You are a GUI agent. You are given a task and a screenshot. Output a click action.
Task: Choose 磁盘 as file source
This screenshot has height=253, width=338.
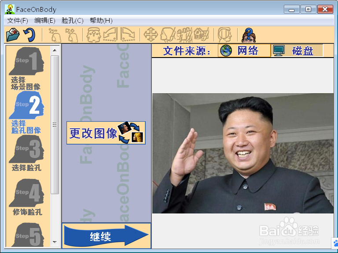click(x=297, y=51)
